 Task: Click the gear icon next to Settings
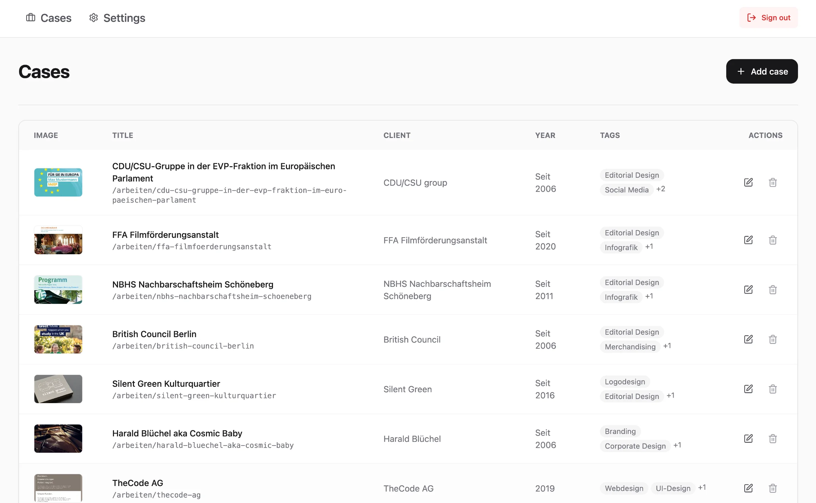pyautogui.click(x=93, y=17)
